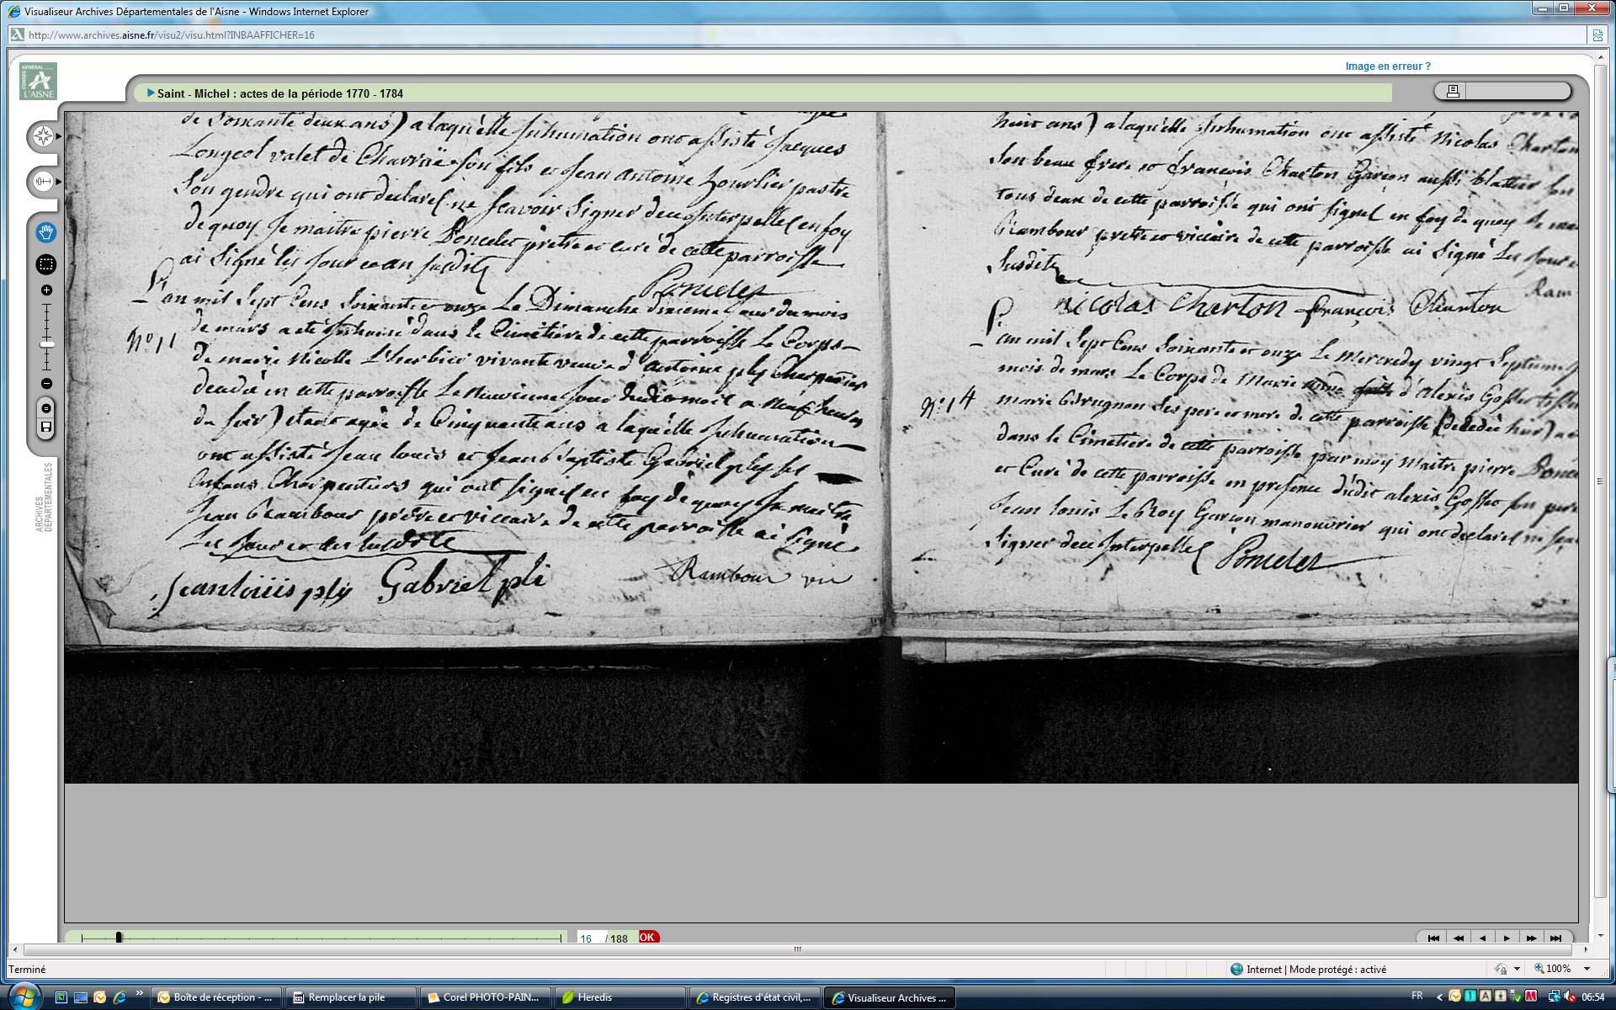Save the image with the floppy icon
This screenshot has height=1010, width=1616.
click(46, 428)
